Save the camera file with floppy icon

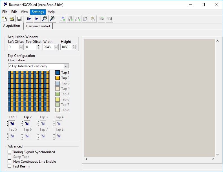tap(19, 19)
